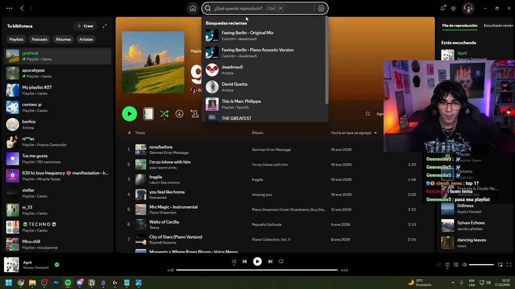Toggle shuffle in the playback bar
Viewport: 515px width, 289px height.
234,262
